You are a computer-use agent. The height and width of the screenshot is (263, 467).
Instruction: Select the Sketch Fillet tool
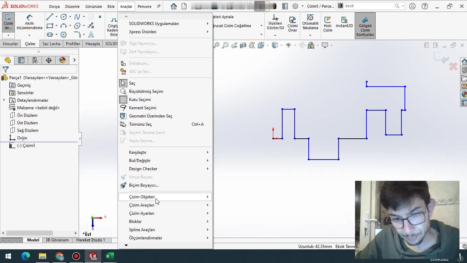(77, 35)
